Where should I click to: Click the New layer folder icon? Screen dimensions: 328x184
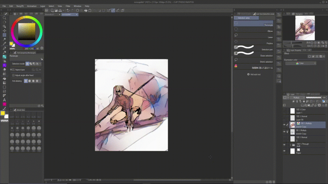pos(309,105)
